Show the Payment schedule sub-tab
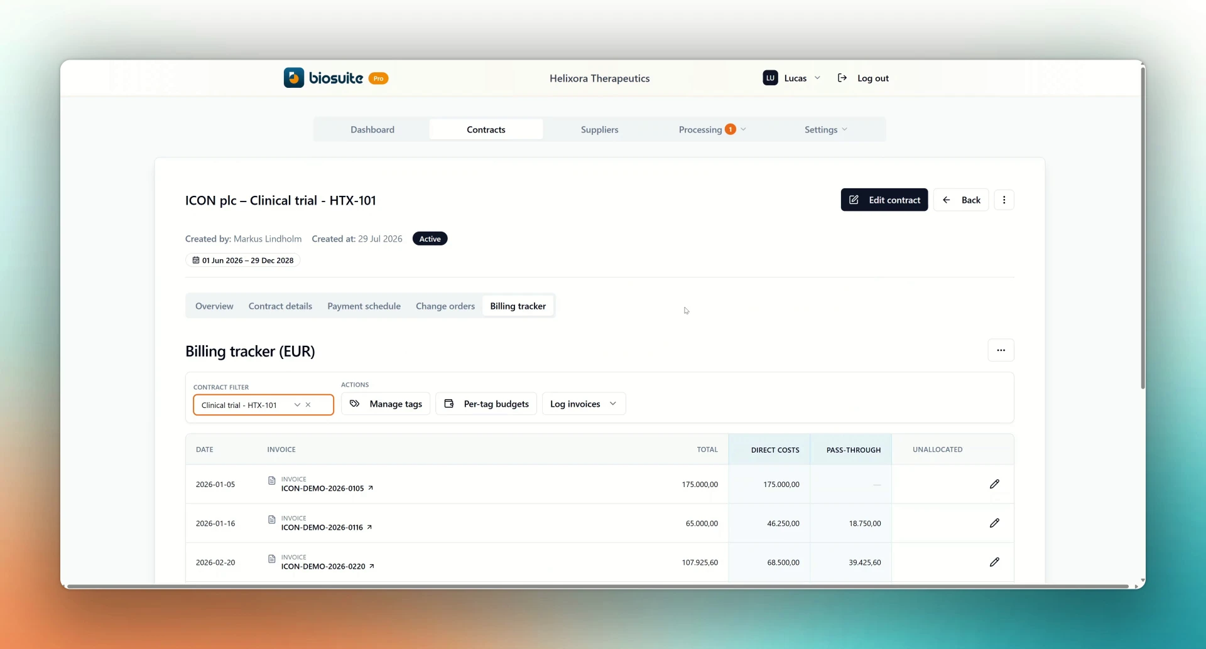Viewport: 1206px width, 649px height. pyautogui.click(x=364, y=306)
